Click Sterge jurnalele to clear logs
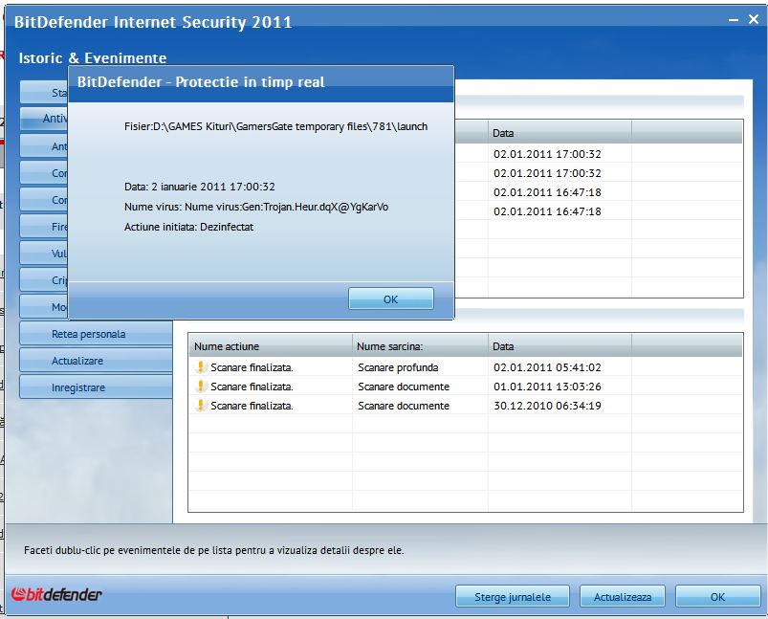This screenshot has height=619, width=768. click(513, 596)
